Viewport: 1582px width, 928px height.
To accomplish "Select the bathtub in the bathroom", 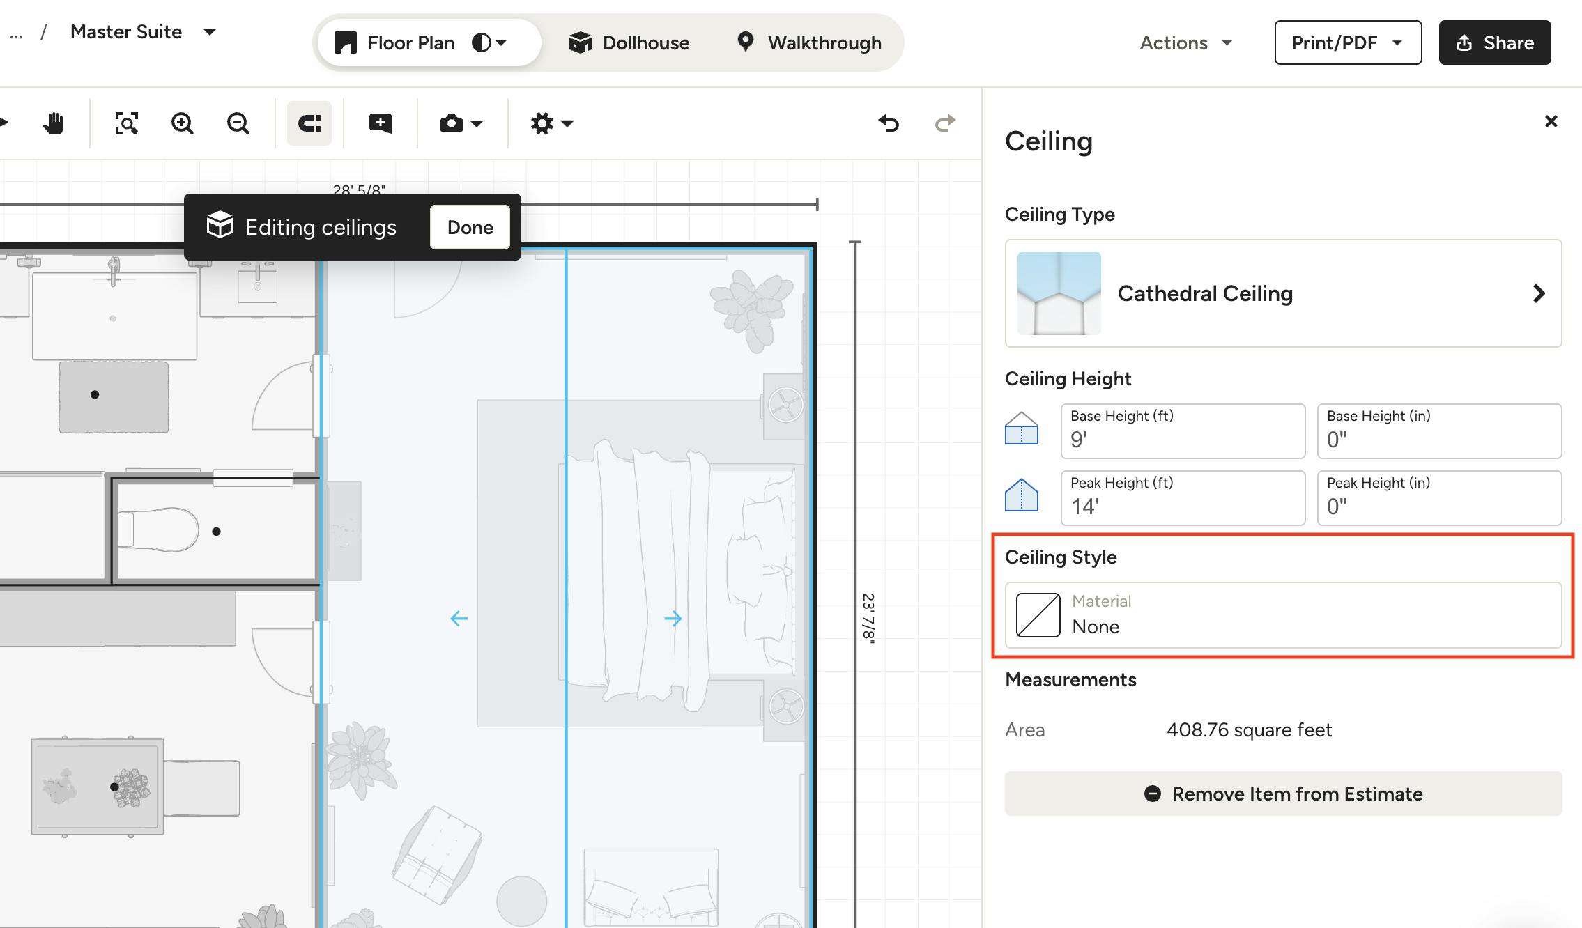I will coord(114,316).
